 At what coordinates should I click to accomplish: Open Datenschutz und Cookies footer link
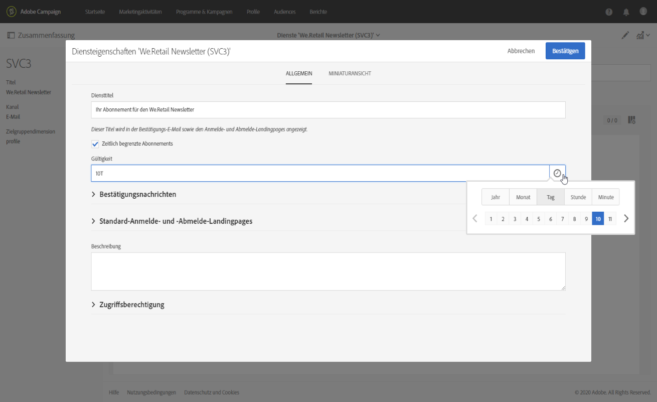point(212,392)
